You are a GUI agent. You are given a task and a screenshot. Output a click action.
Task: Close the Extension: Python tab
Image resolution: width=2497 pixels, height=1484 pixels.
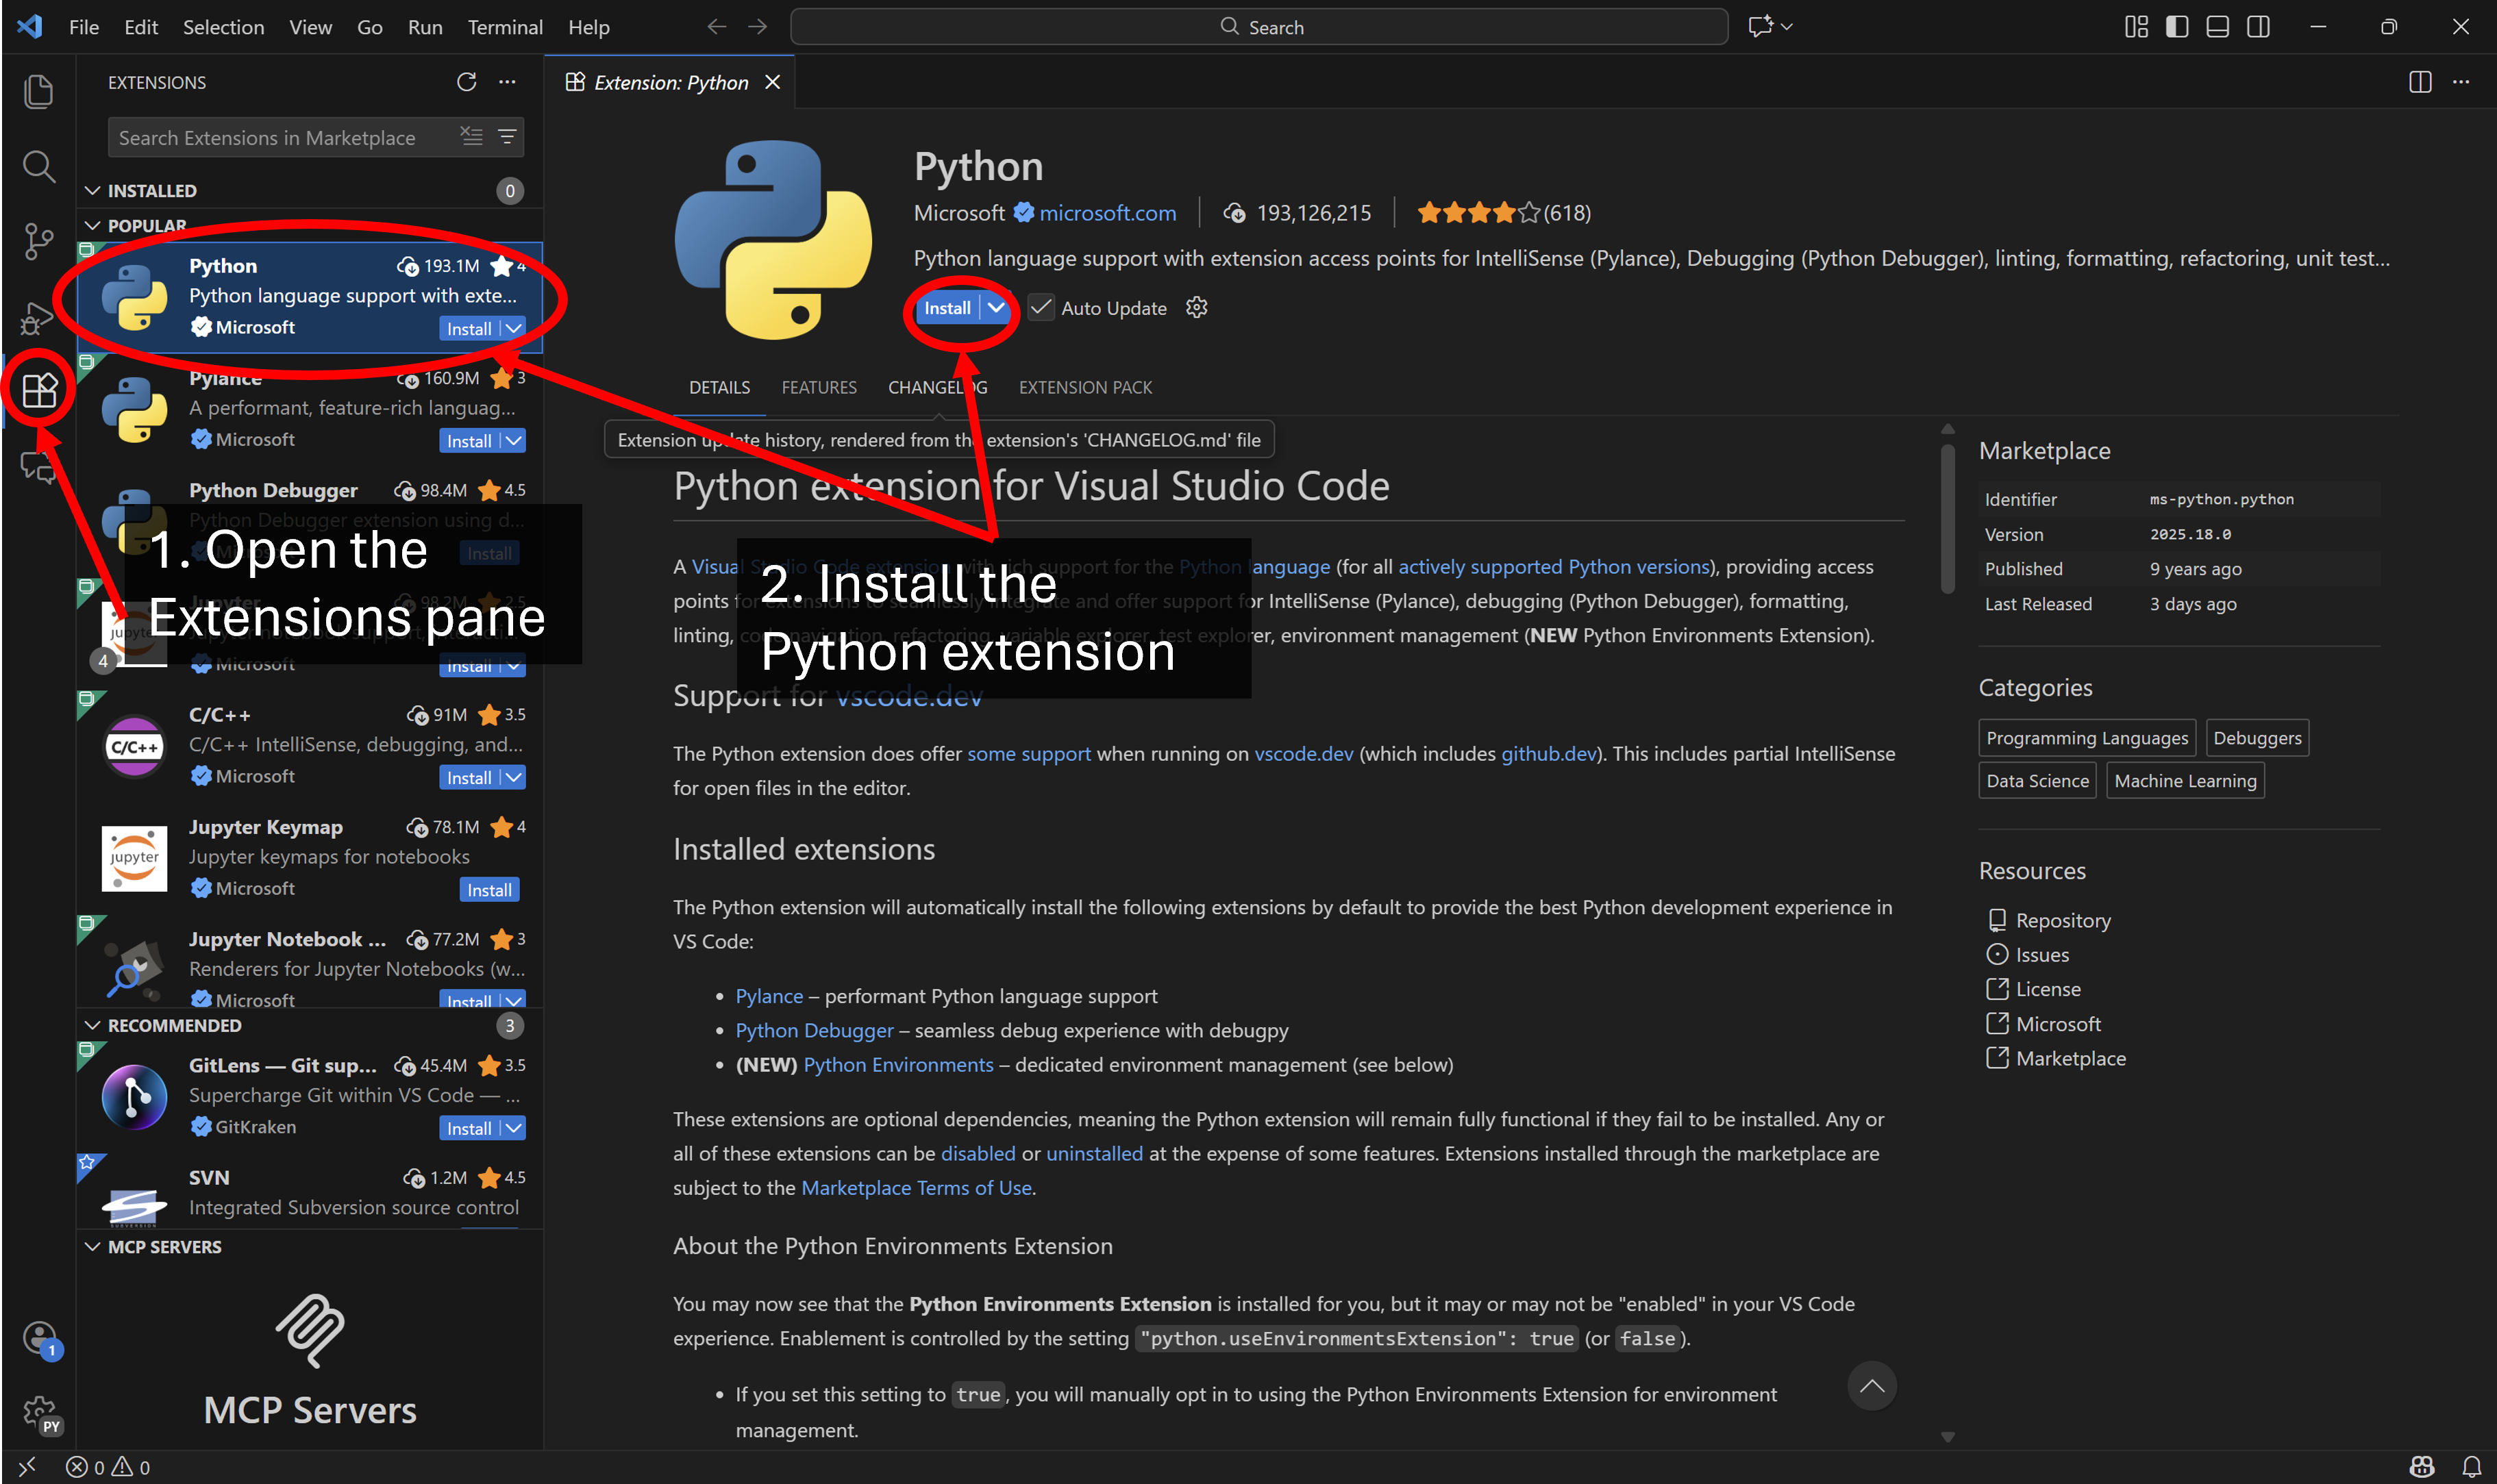pos(772,82)
